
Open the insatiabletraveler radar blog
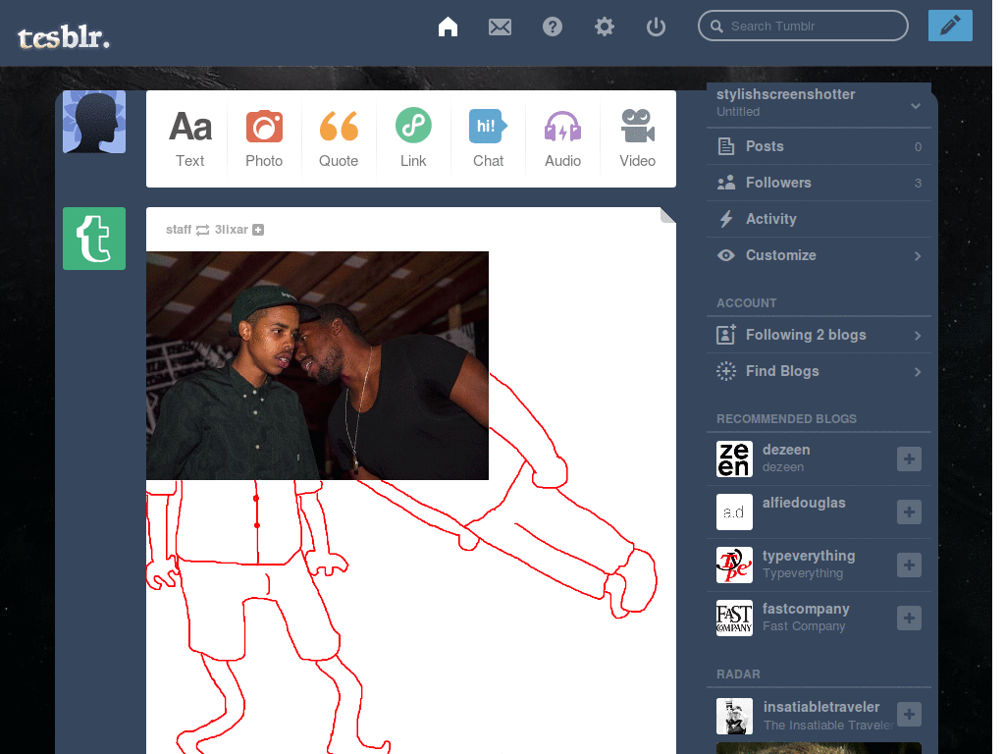coord(821,707)
